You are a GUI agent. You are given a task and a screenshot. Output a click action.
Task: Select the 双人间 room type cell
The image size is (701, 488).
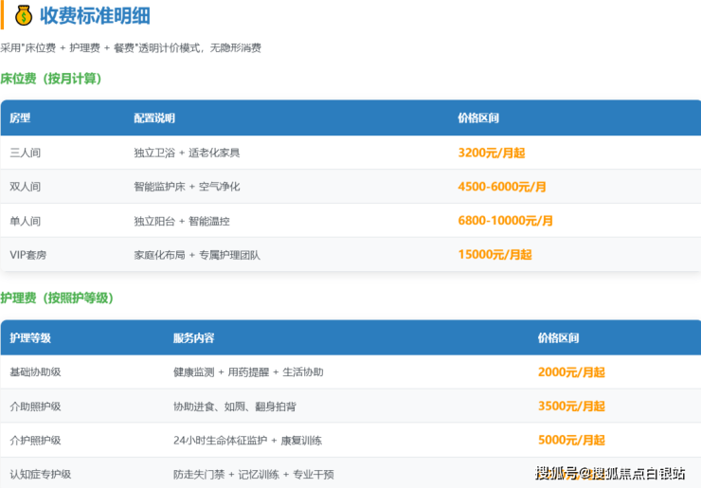click(x=26, y=187)
